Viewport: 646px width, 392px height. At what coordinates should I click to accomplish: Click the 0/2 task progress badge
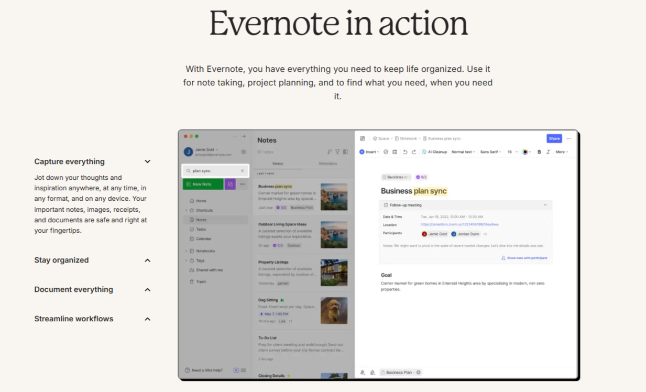(x=421, y=177)
